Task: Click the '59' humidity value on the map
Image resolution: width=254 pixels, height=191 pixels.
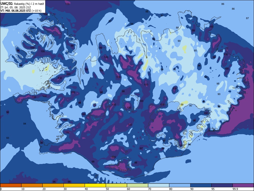Action: tap(182, 105)
